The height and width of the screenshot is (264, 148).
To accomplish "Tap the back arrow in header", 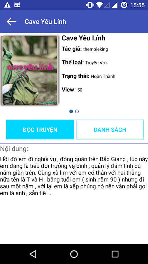I will coord(12,22).
